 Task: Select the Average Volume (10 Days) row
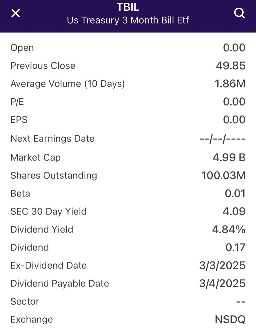(128, 84)
